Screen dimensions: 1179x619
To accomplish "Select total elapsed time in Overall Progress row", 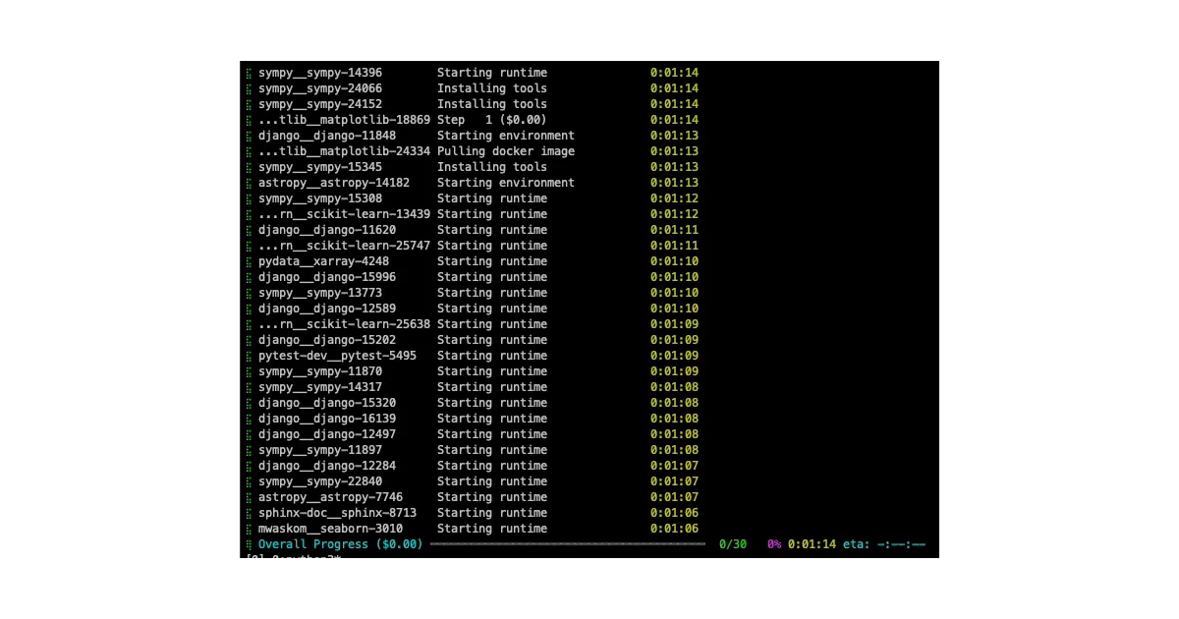I will [x=812, y=544].
